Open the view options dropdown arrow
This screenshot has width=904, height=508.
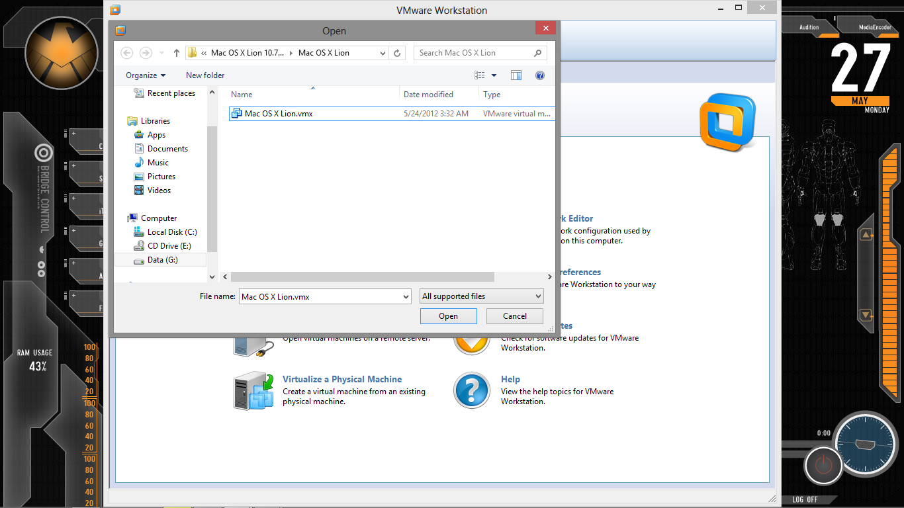coord(494,75)
